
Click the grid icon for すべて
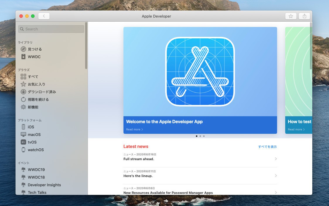tap(23, 76)
